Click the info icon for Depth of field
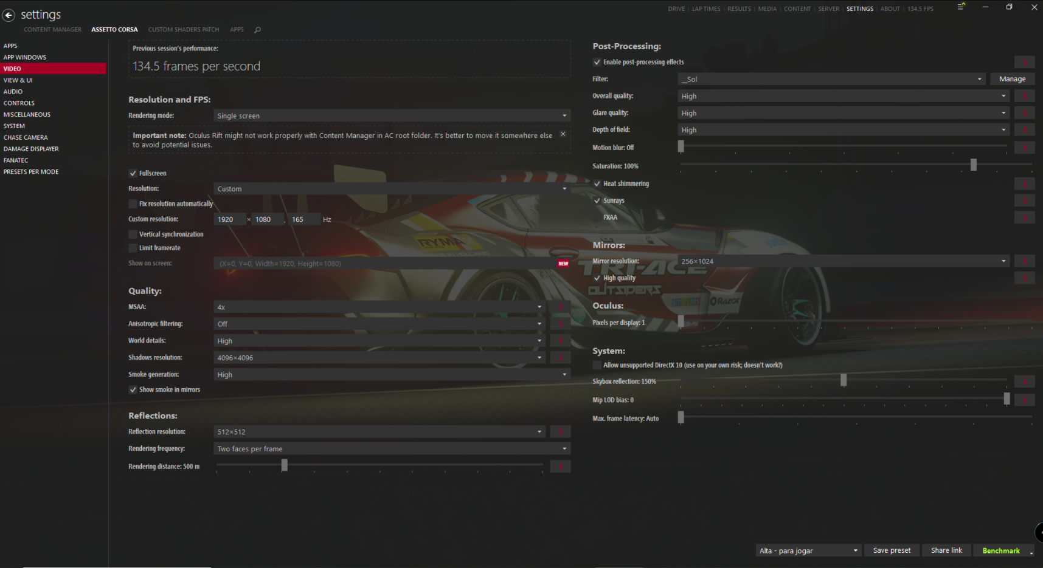Image resolution: width=1043 pixels, height=568 pixels. tap(1024, 130)
